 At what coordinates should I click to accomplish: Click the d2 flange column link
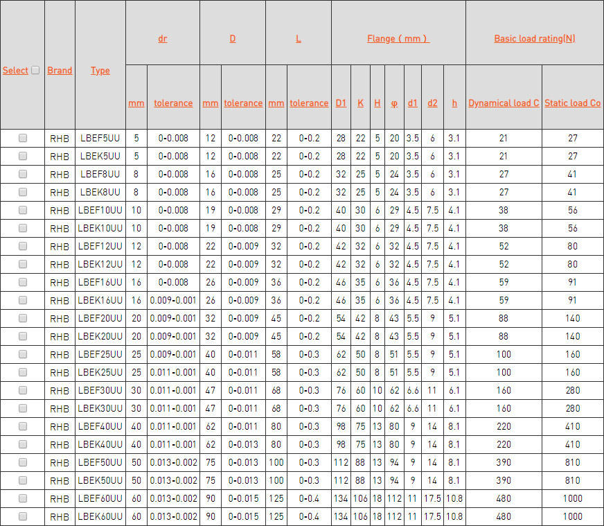(x=432, y=103)
